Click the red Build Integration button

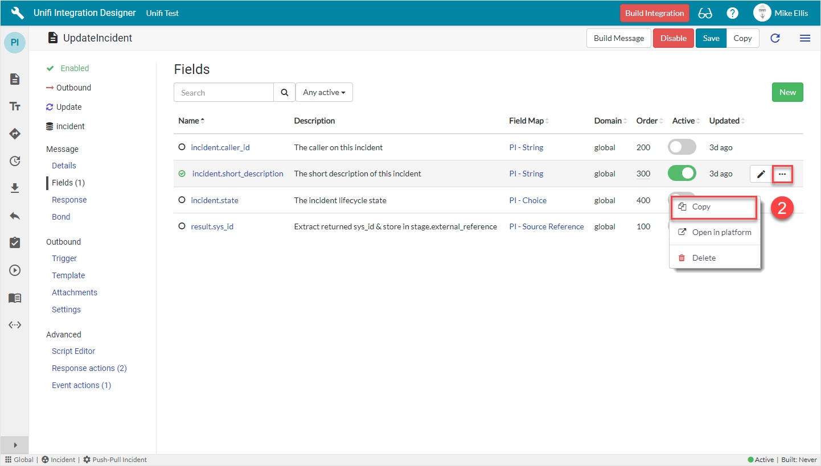point(654,13)
